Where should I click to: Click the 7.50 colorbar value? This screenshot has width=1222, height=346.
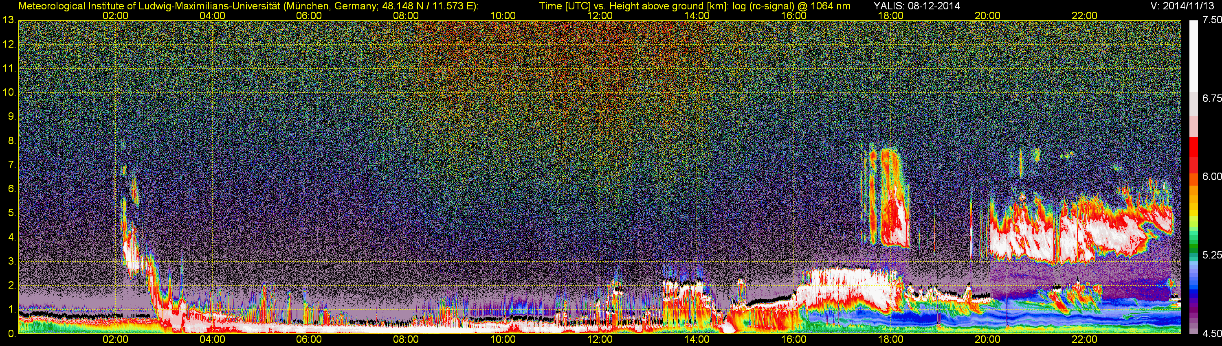click(x=1211, y=20)
